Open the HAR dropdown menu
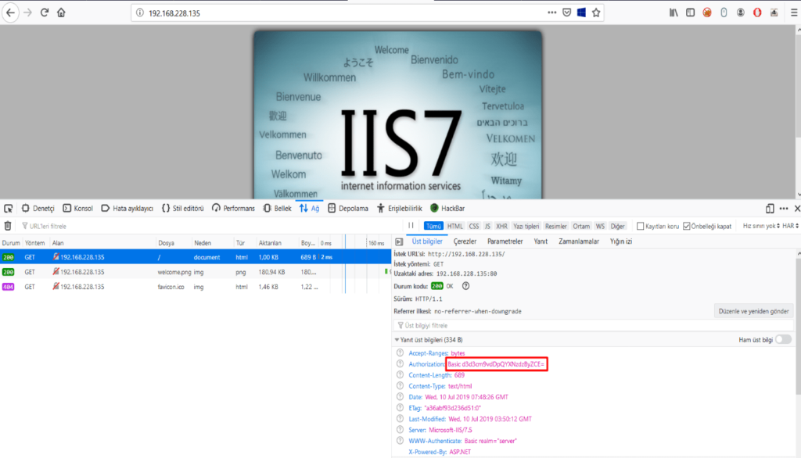This screenshot has height=458, width=801. point(790,226)
